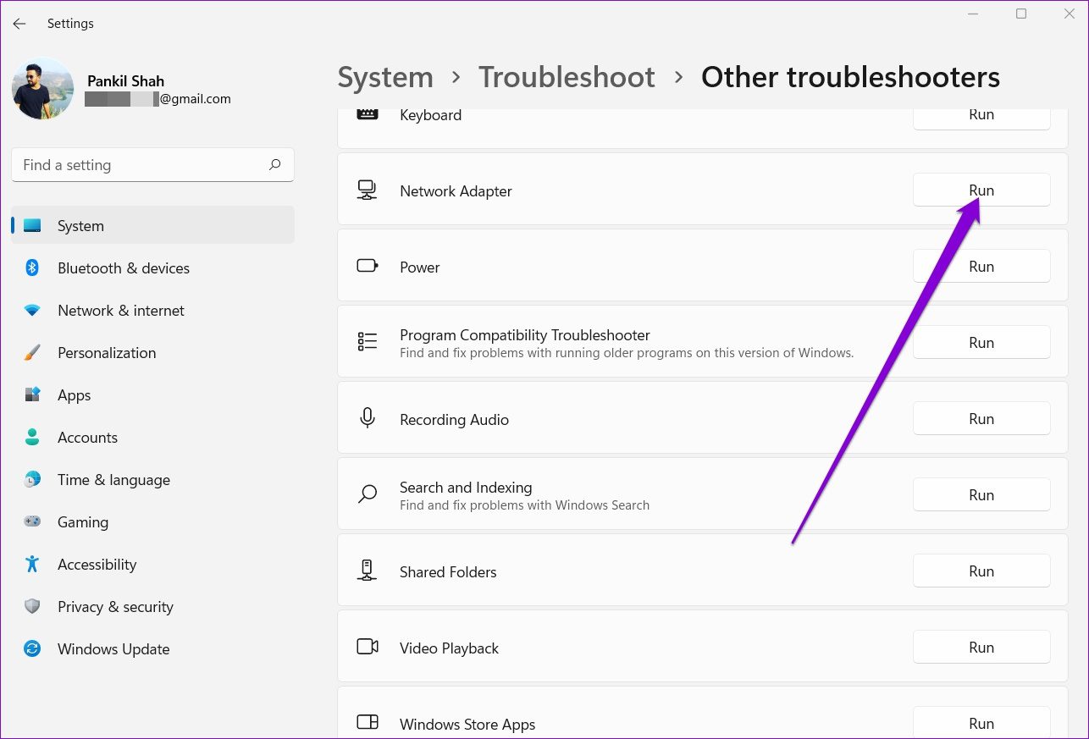Viewport: 1089px width, 739px height.
Task: Select System in the sidebar
Action: click(152, 226)
